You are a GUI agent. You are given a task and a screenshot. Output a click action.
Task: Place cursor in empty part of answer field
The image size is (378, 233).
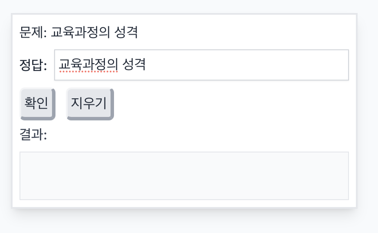[x=246, y=65]
